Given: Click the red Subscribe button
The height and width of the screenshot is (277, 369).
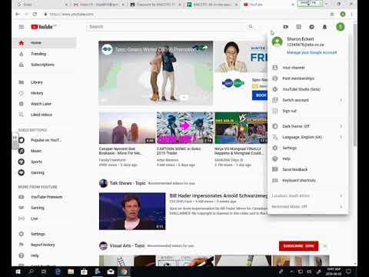Looking at the screenshot, I should (x=298, y=246).
